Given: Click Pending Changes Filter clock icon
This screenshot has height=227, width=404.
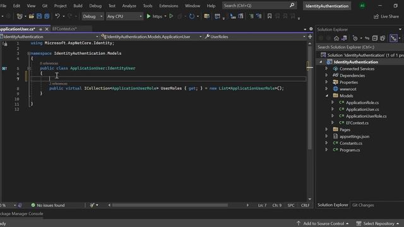Looking at the screenshot, I should click(x=355, y=38).
